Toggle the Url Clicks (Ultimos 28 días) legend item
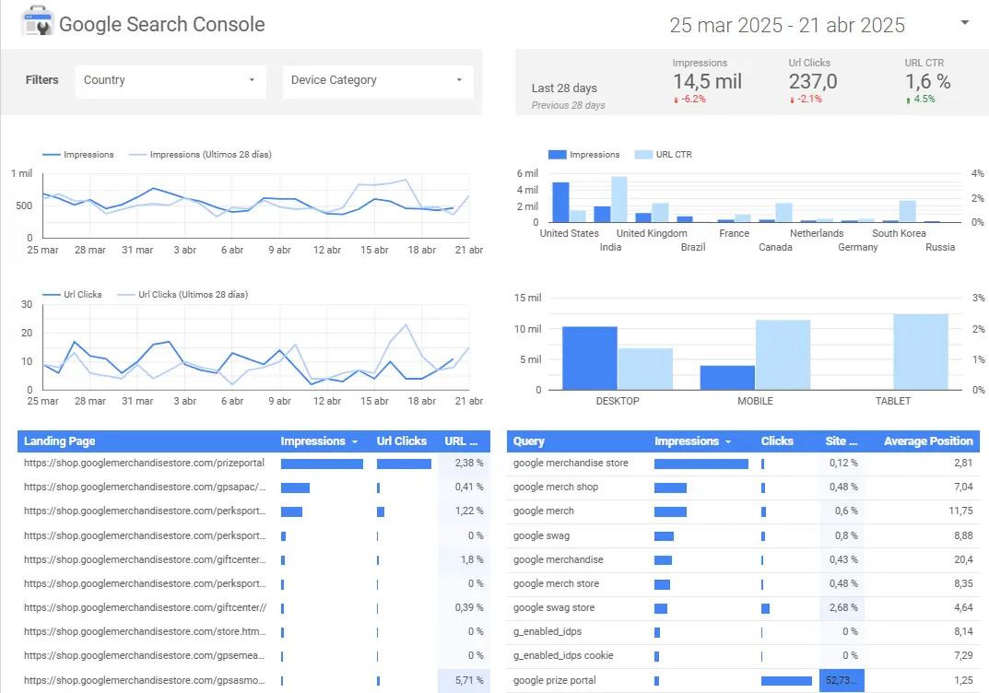The height and width of the screenshot is (693, 989). [x=182, y=295]
